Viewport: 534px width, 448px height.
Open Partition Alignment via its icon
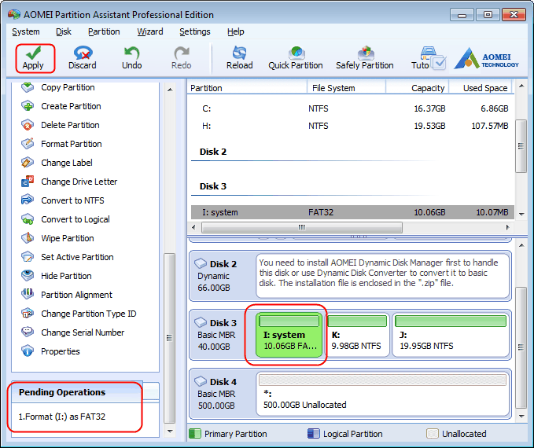[x=28, y=294]
